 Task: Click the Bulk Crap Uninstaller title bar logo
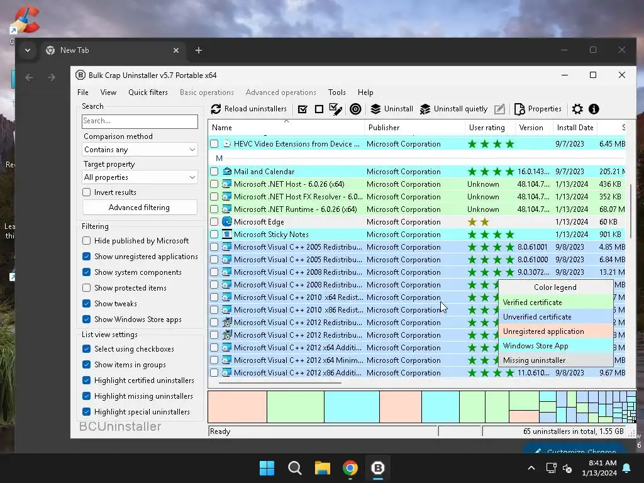coord(80,75)
